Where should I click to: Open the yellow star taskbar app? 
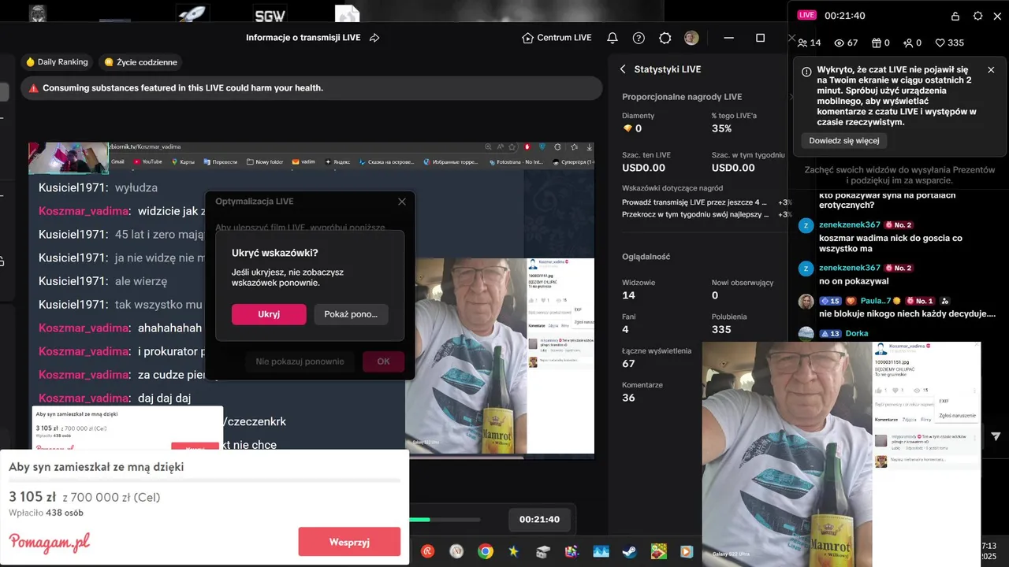pos(514,551)
